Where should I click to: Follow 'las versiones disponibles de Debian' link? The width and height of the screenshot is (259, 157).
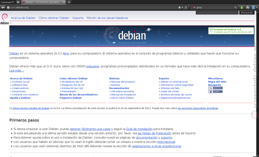coord(198,108)
